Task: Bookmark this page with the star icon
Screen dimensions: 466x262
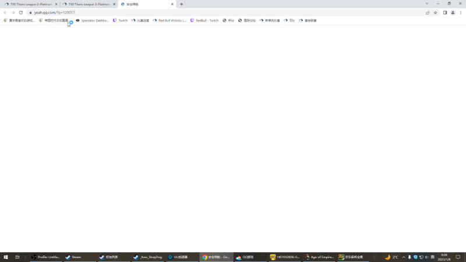Action: (x=435, y=12)
